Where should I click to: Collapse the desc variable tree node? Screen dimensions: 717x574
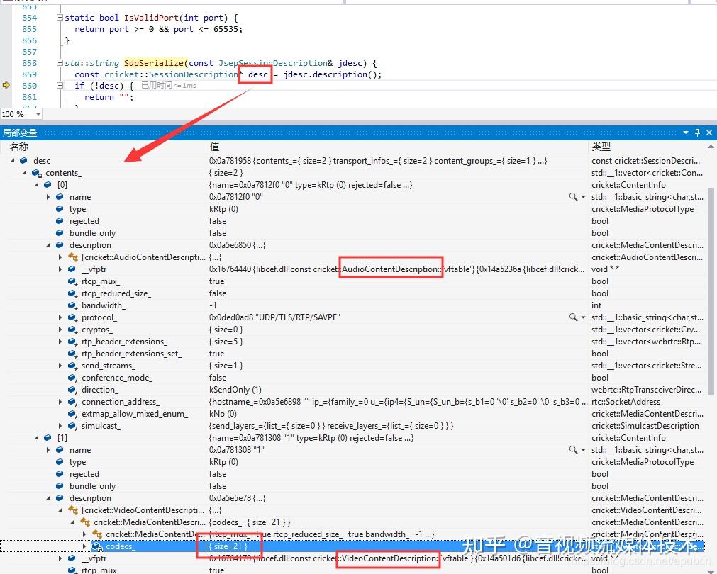click(x=13, y=161)
